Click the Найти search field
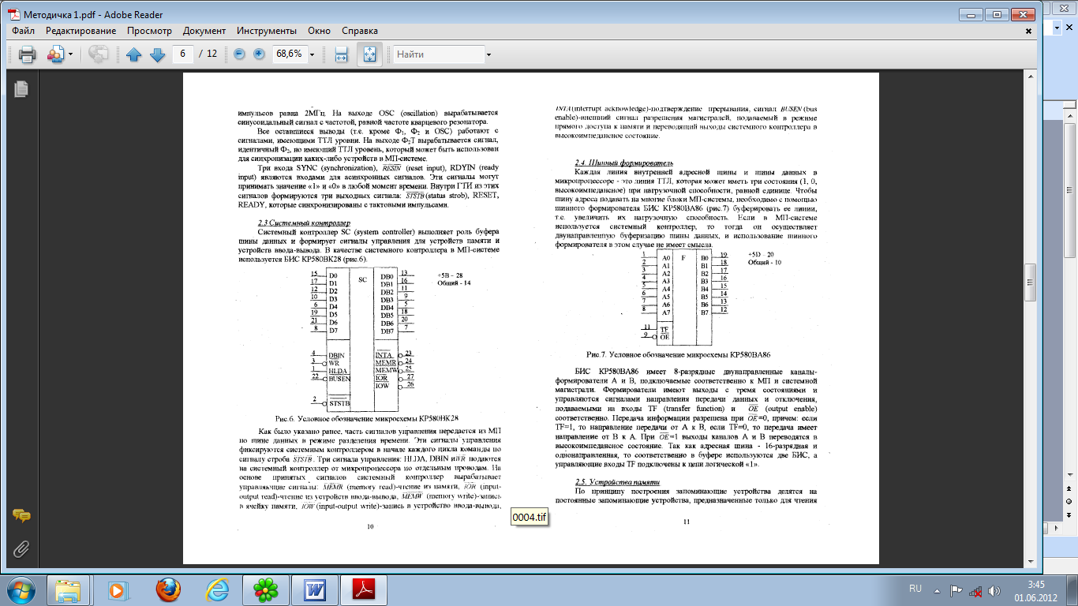The image size is (1078, 606). click(439, 54)
